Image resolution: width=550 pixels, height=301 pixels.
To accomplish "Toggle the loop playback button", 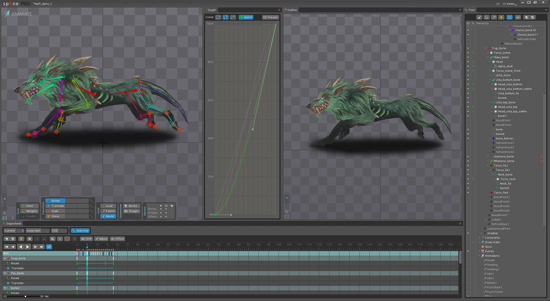I will [49, 247].
